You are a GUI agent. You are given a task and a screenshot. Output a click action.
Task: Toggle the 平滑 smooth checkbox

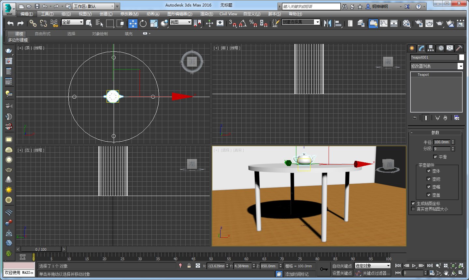pos(435,157)
